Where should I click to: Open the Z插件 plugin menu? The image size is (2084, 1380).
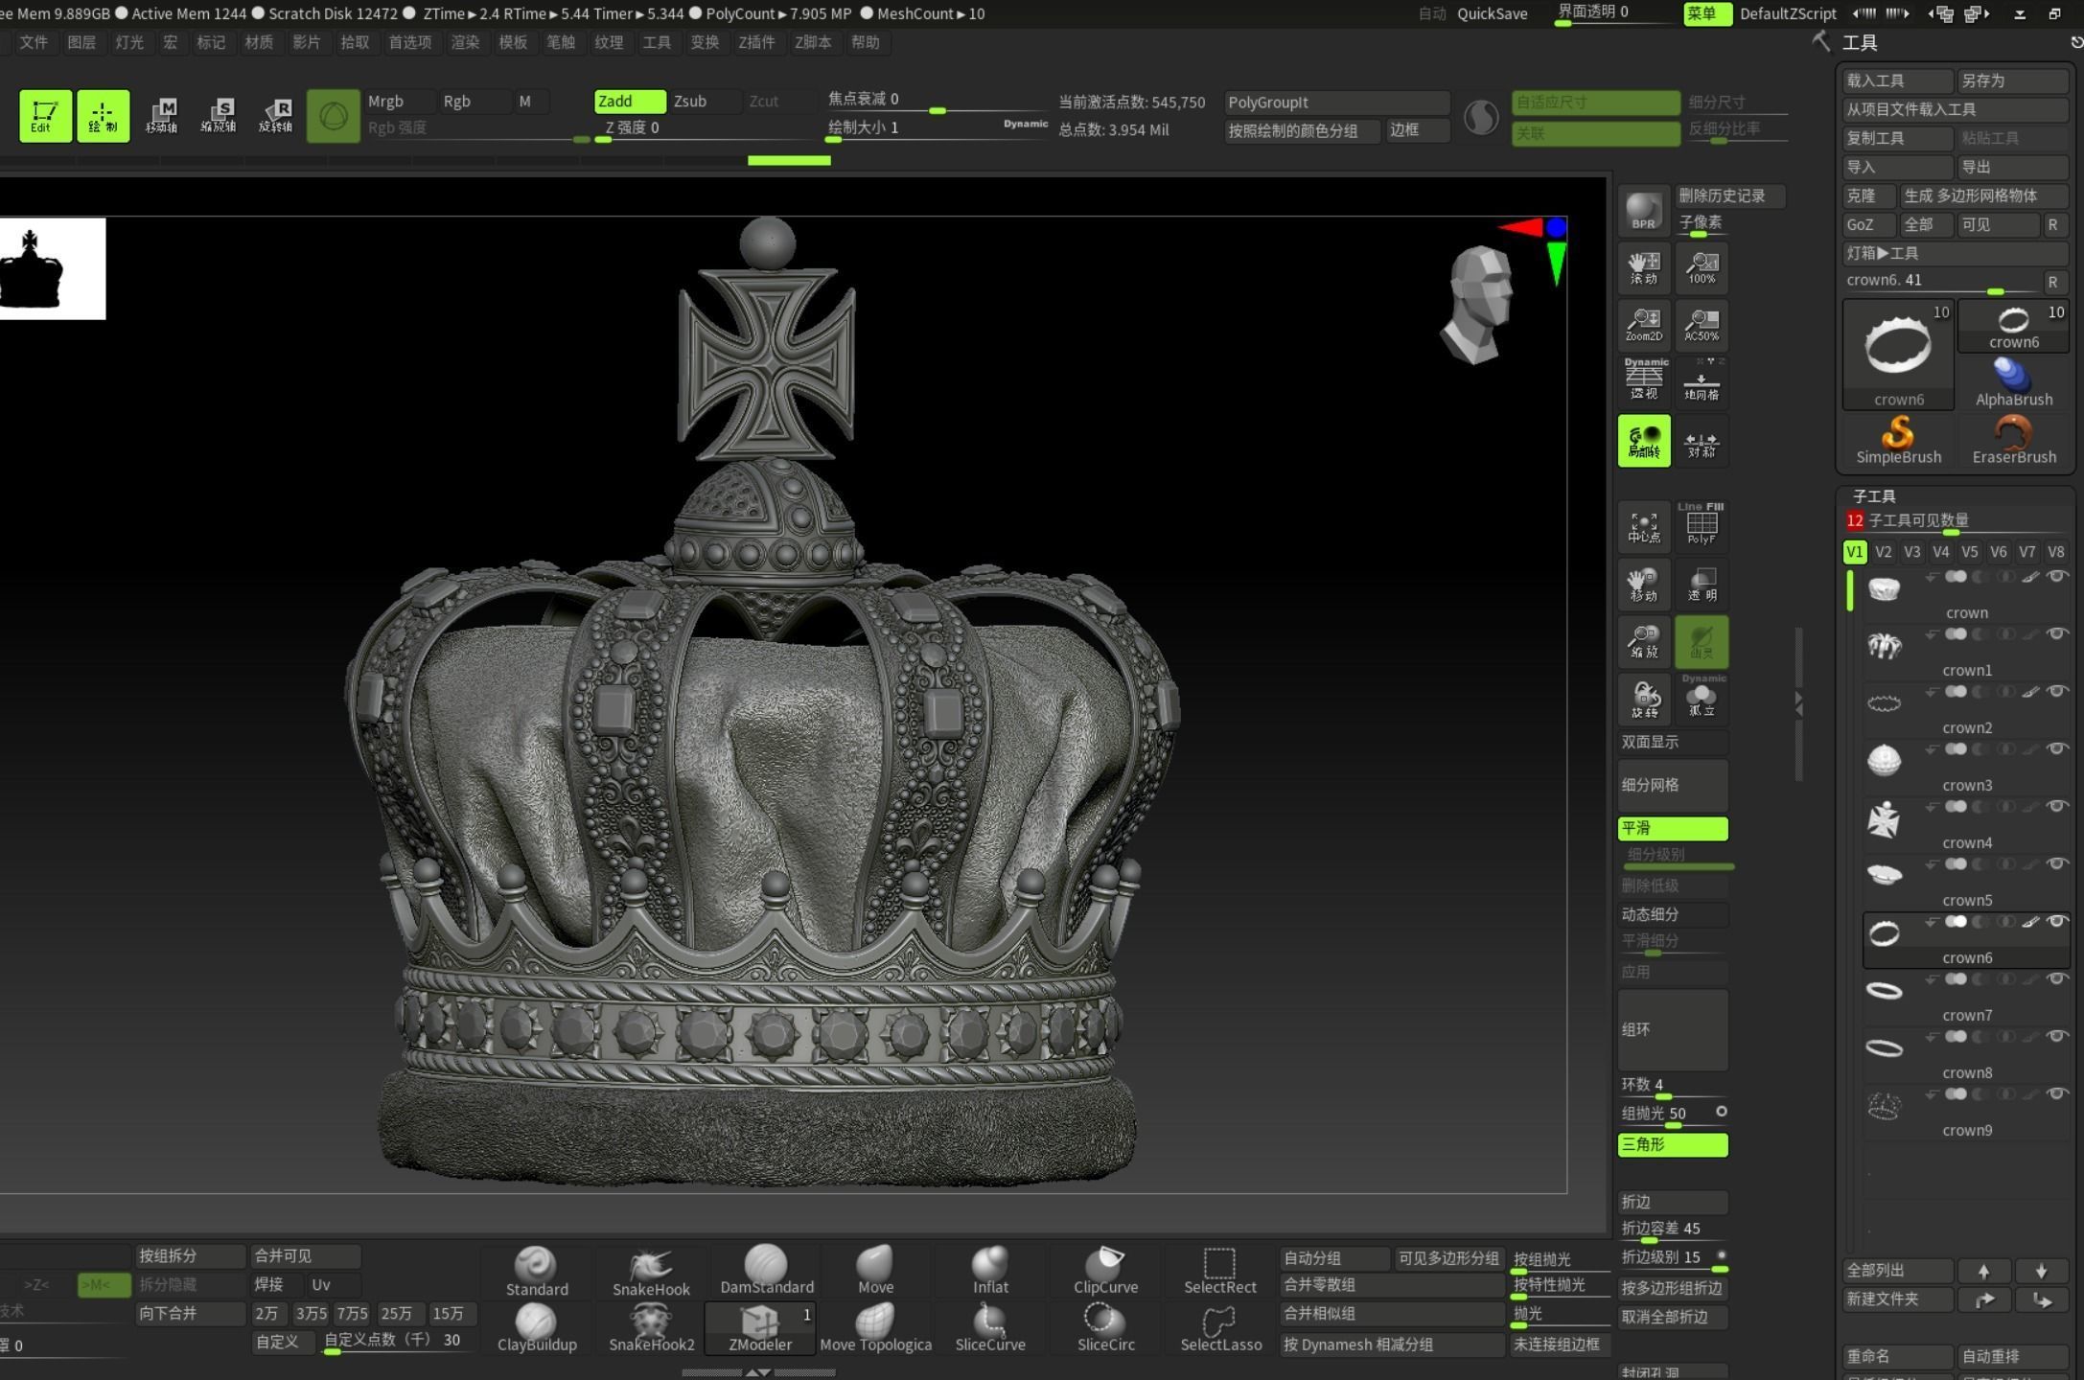pos(756,42)
